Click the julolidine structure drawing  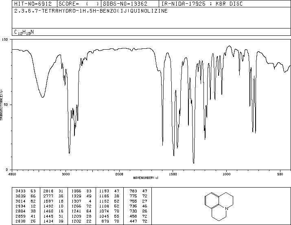pos(219,206)
